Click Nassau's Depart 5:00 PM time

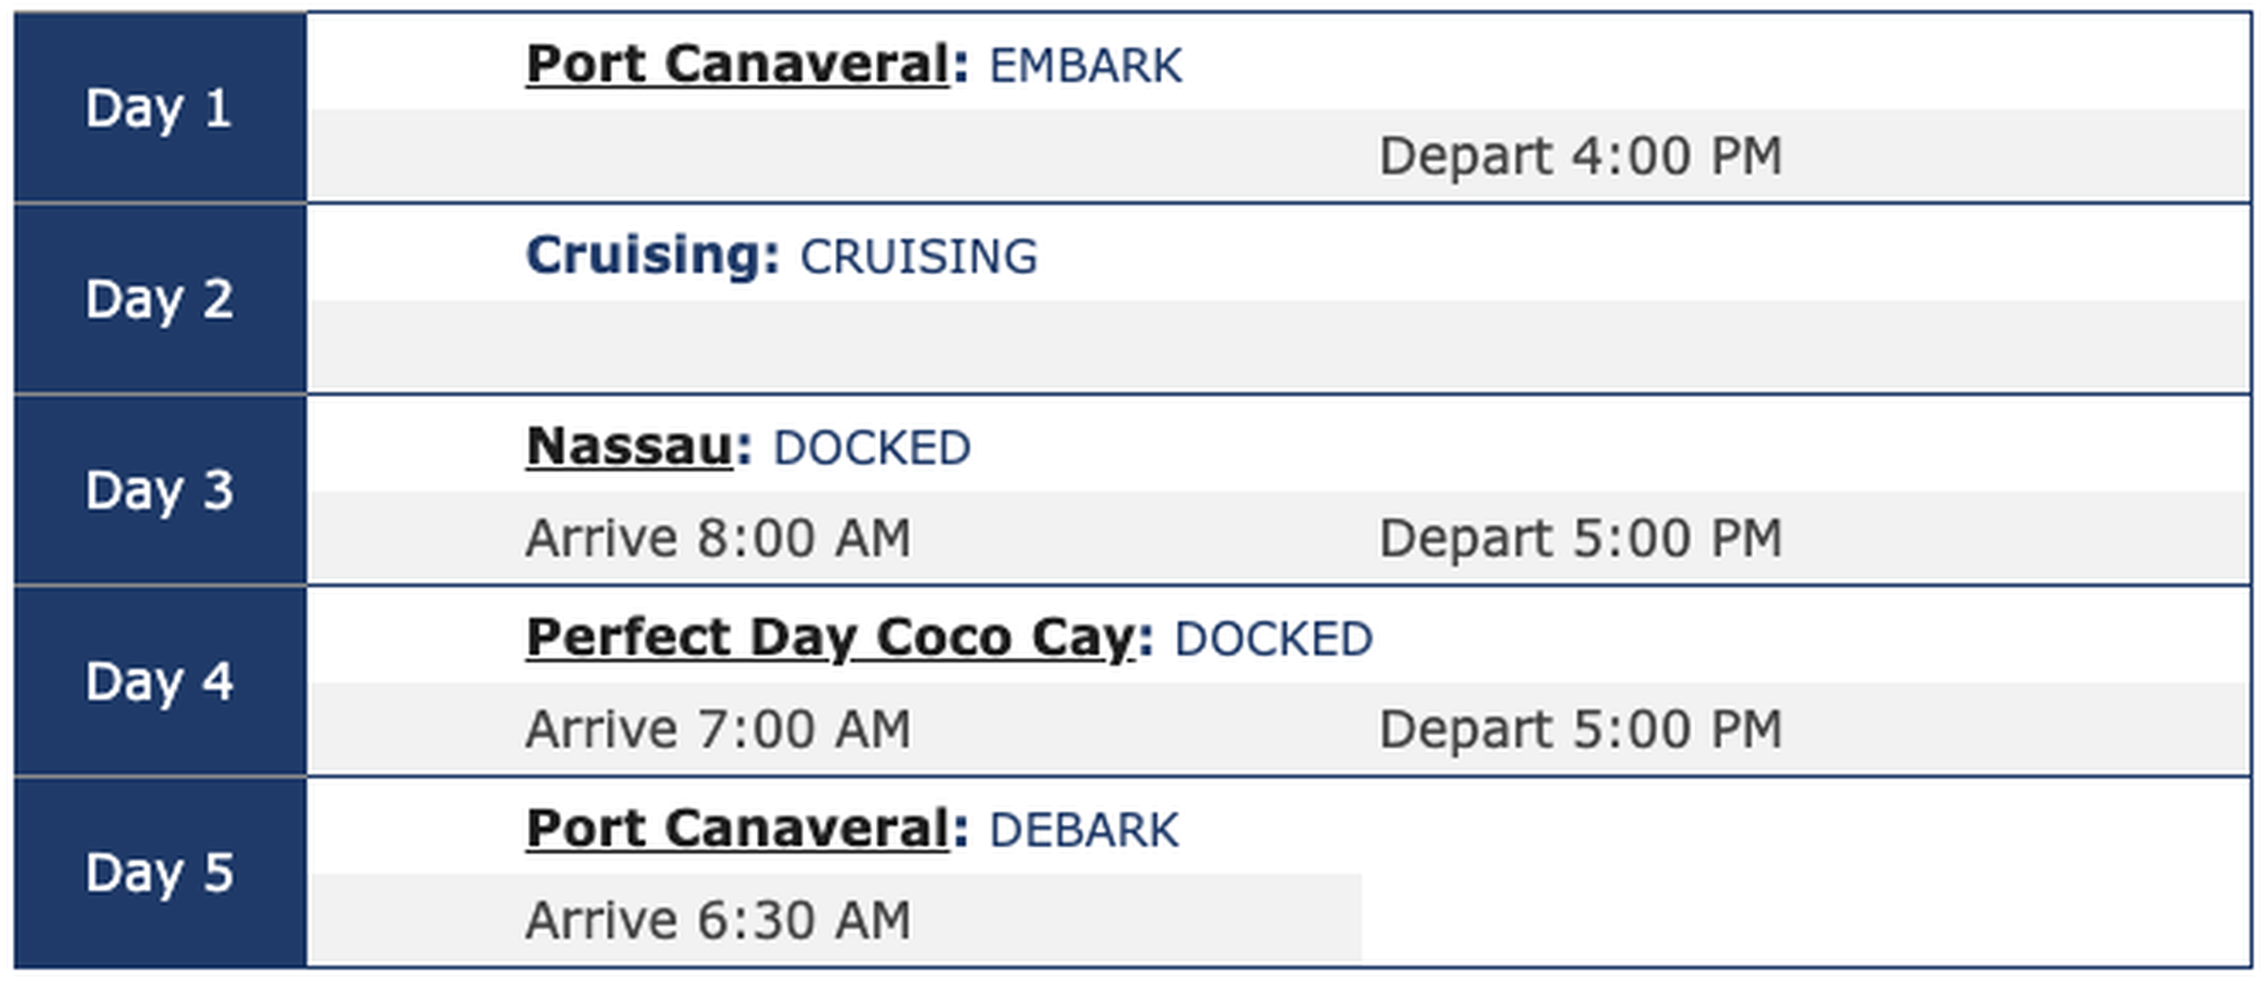1580,539
